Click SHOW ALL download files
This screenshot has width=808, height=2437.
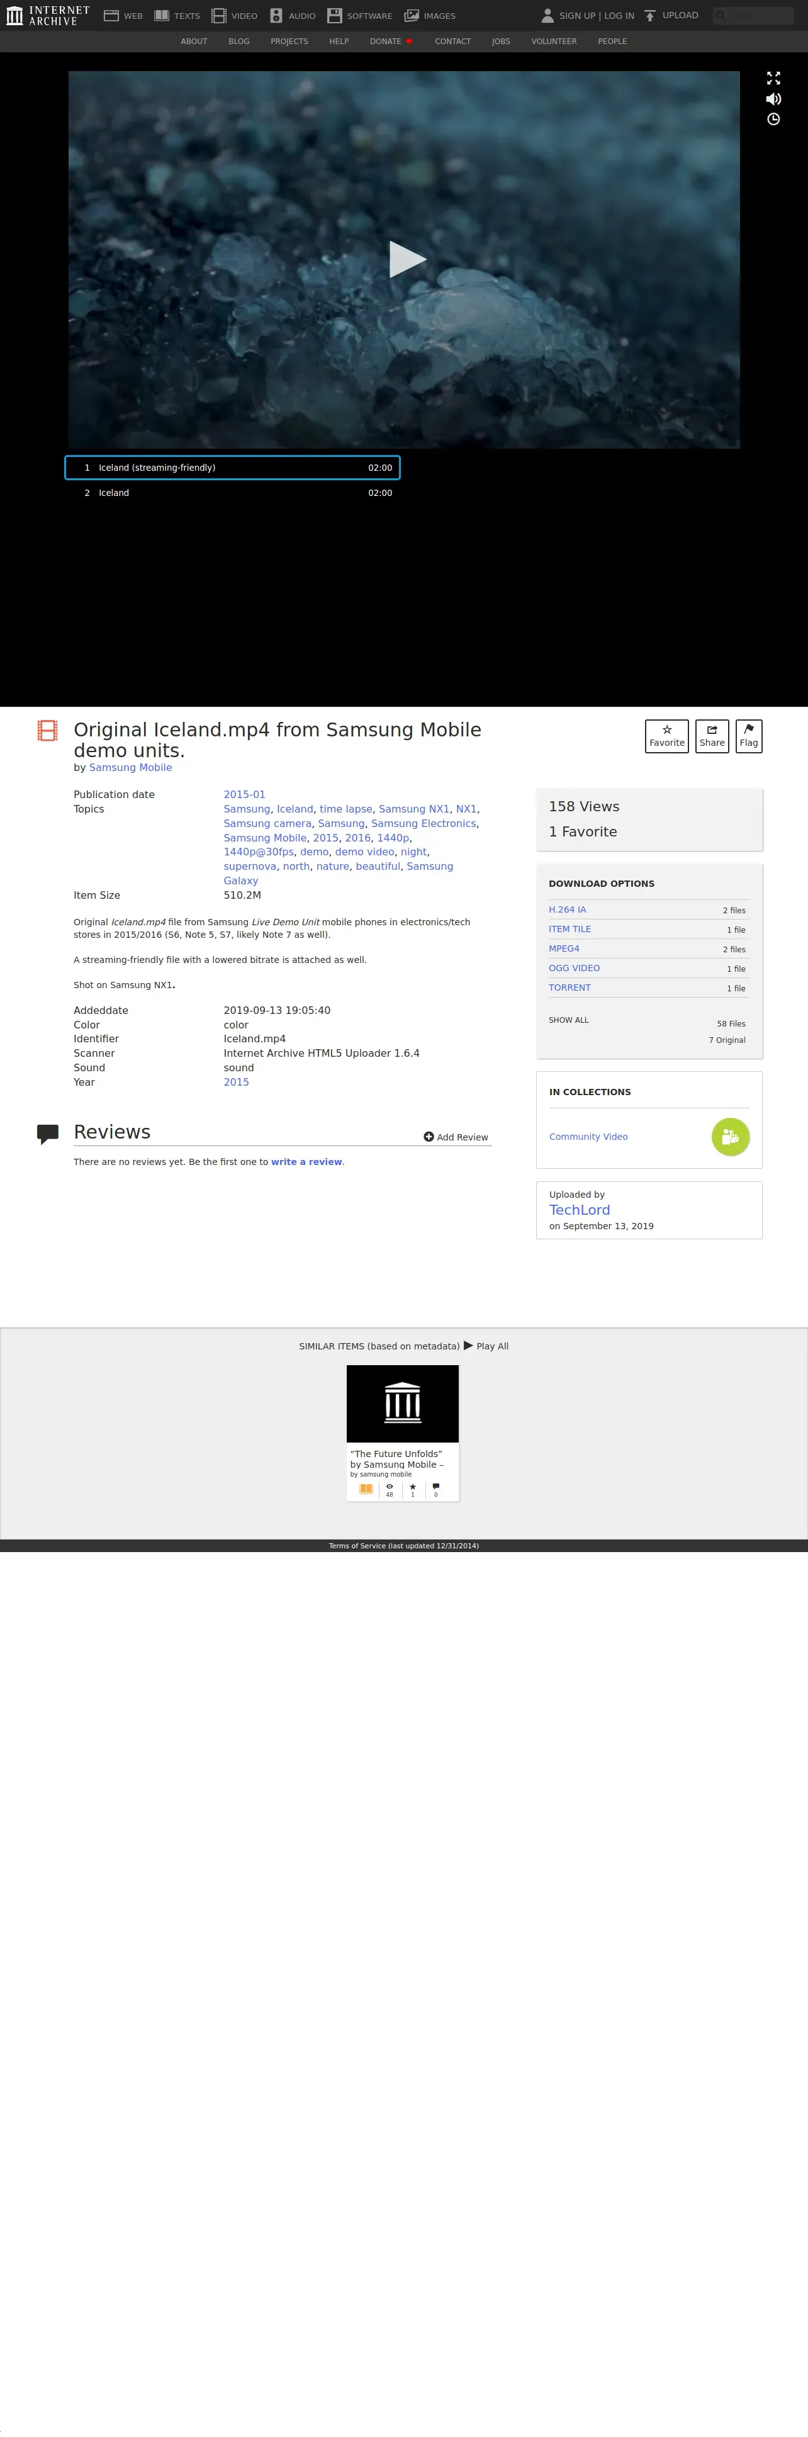point(569,1020)
